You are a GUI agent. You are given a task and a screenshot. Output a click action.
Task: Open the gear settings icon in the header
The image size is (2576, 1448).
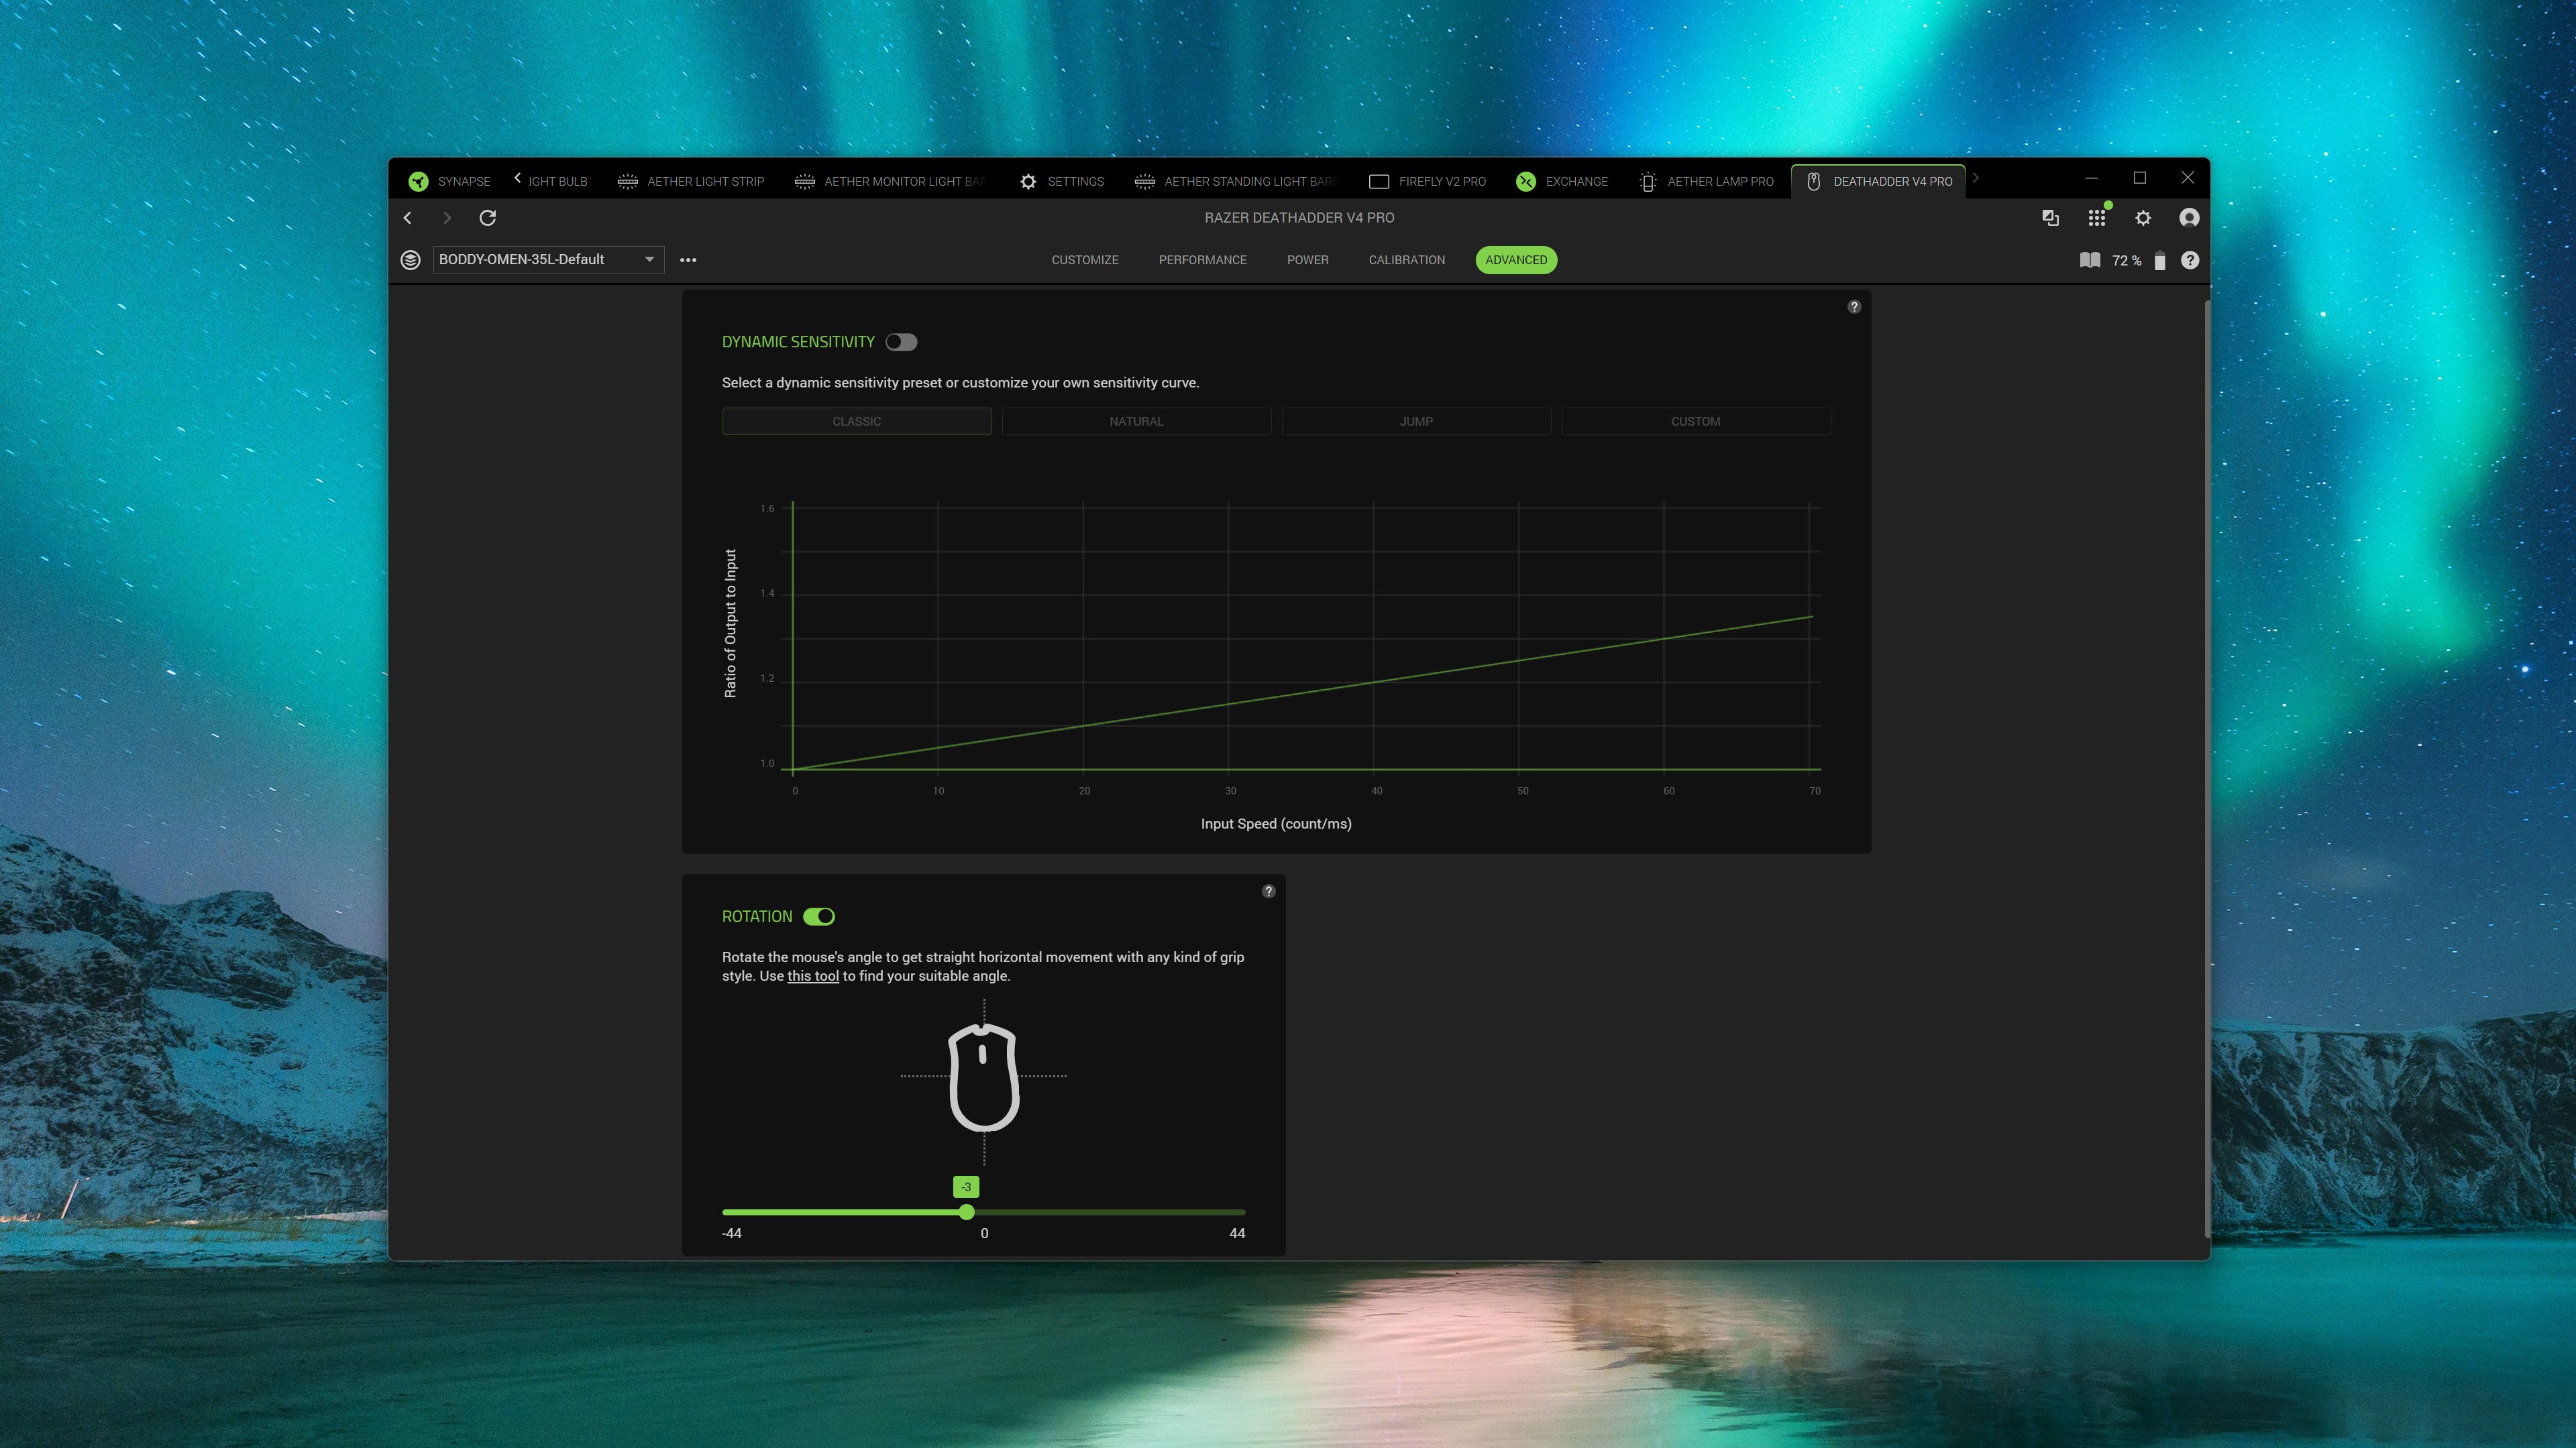tap(2143, 218)
